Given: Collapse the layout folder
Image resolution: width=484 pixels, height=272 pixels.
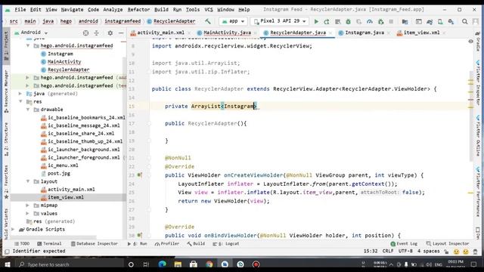Looking at the screenshot, I should pos(28,181).
